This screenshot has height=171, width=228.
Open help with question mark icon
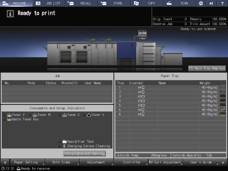[x=222, y=3]
